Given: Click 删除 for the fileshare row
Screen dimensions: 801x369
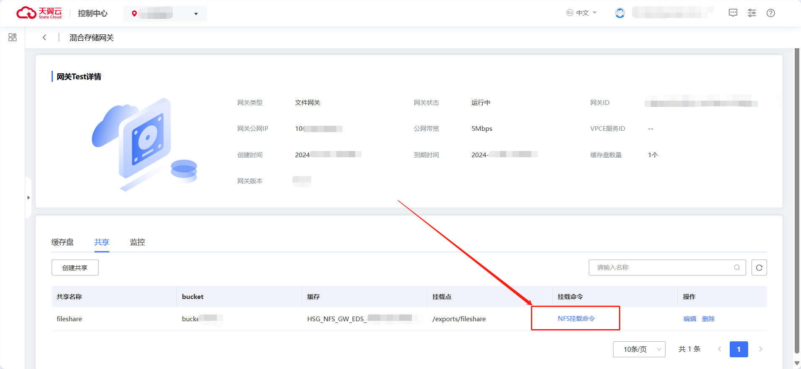Looking at the screenshot, I should pyautogui.click(x=708, y=319).
